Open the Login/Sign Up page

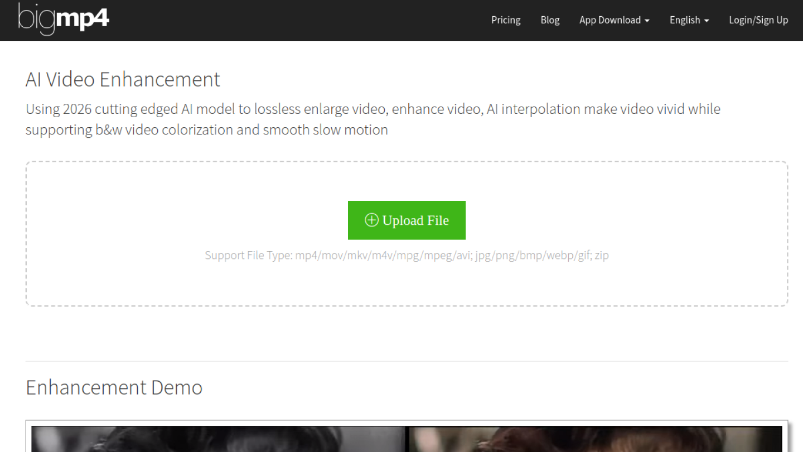point(758,20)
